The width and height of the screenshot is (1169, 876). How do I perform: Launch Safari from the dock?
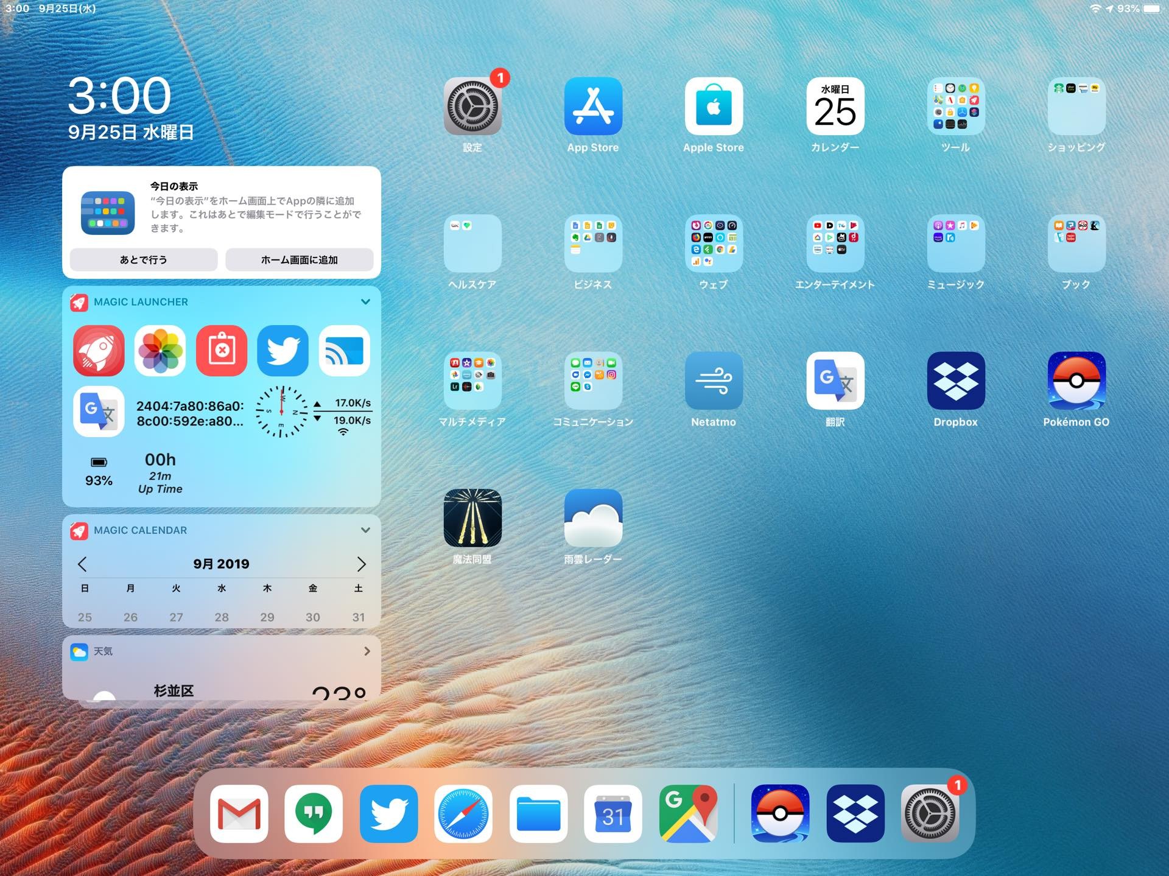coord(463,814)
